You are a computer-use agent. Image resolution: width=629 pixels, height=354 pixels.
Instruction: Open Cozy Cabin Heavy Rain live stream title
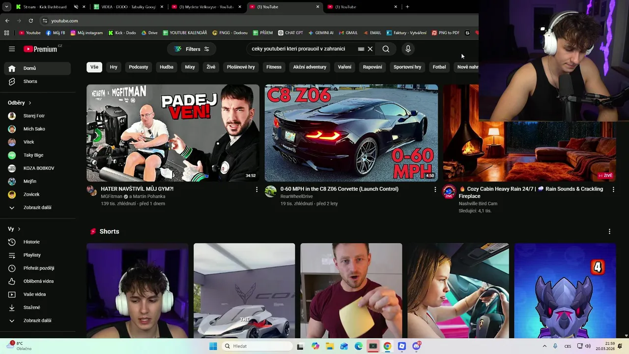click(531, 192)
